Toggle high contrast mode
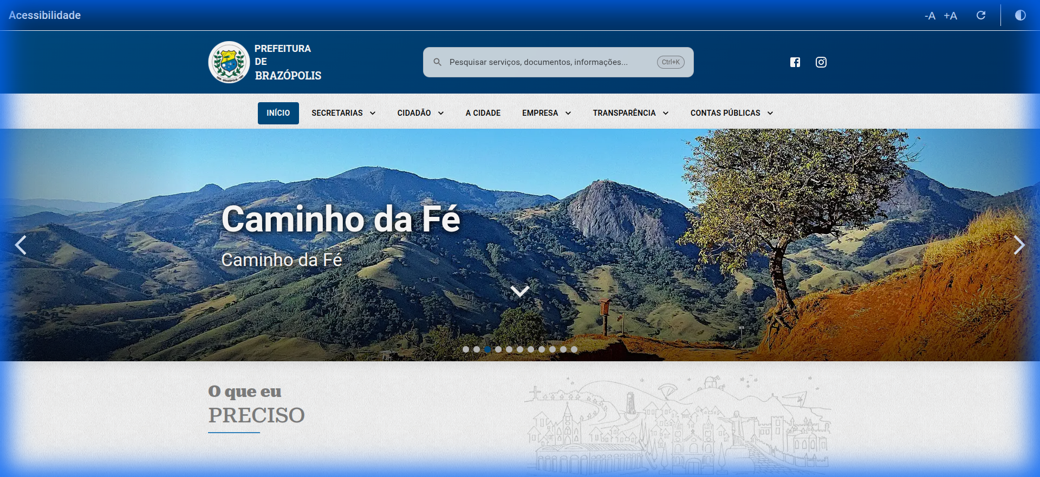Image resolution: width=1040 pixels, height=477 pixels. pos(1020,15)
